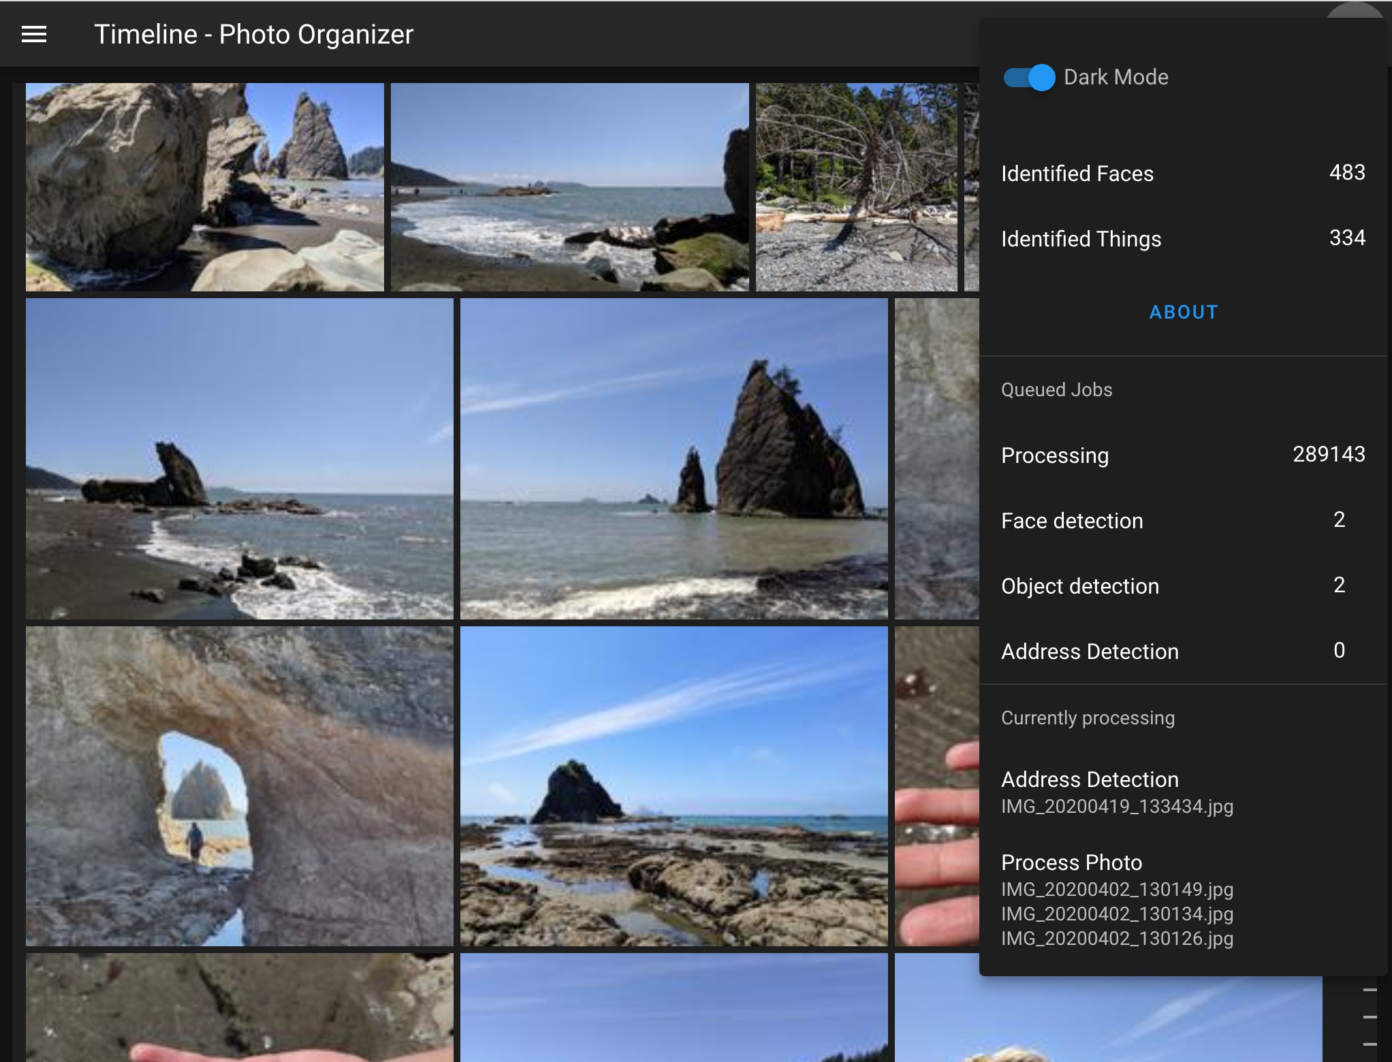Click the Timeline - Photo Organizer title
Image resolution: width=1392 pixels, height=1062 pixels.
point(253,35)
